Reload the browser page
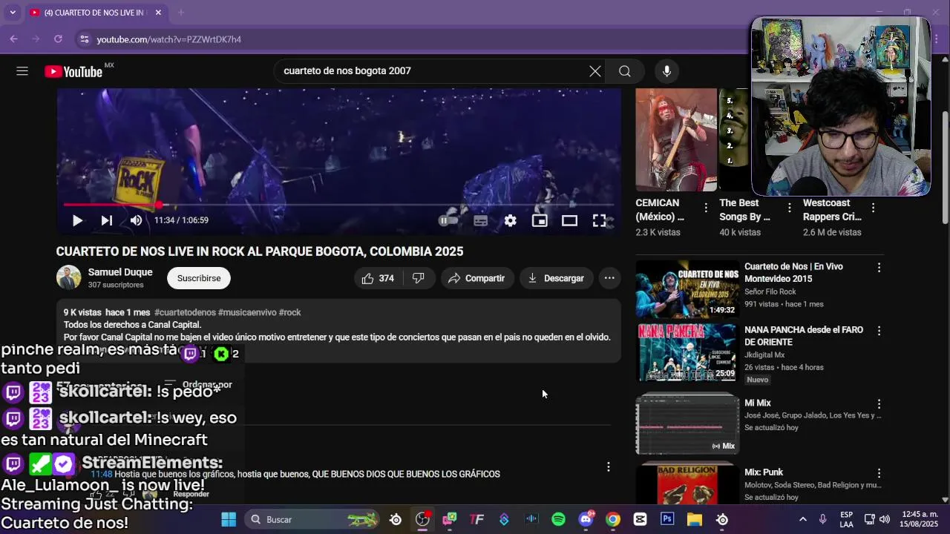The image size is (950, 534). point(58,39)
